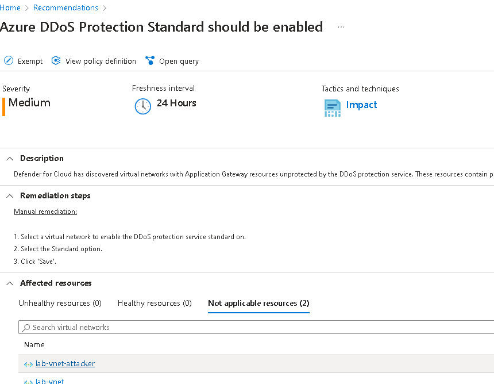
Task: Click the ellipsis next to the recommendation title
Action: pyautogui.click(x=341, y=27)
